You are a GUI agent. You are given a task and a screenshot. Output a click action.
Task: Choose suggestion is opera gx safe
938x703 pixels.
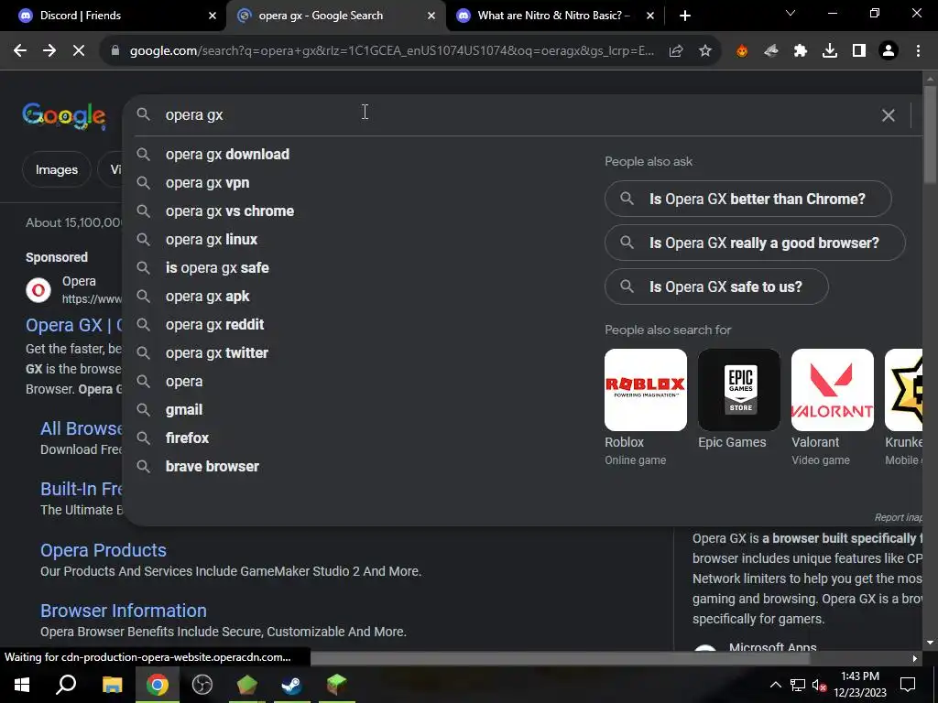[x=217, y=268]
